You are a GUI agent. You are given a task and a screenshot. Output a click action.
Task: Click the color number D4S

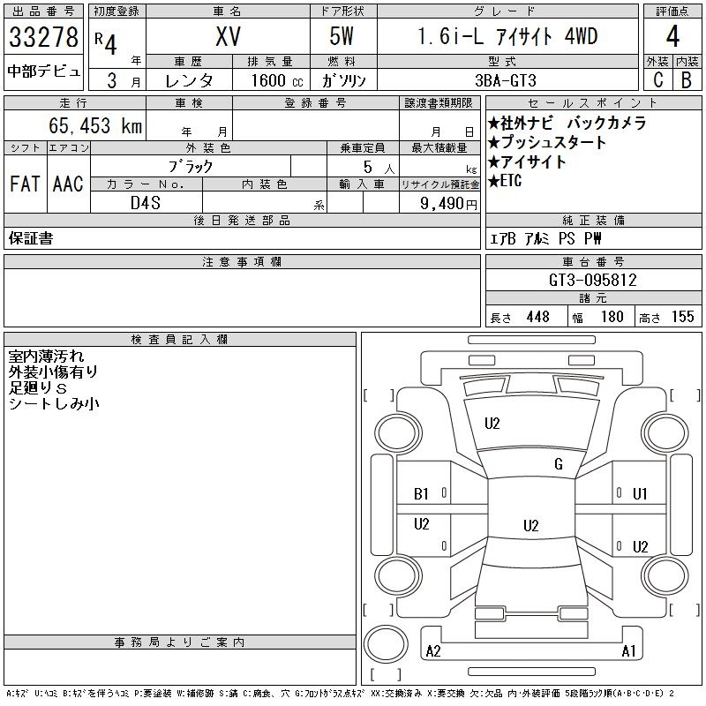[146, 203]
